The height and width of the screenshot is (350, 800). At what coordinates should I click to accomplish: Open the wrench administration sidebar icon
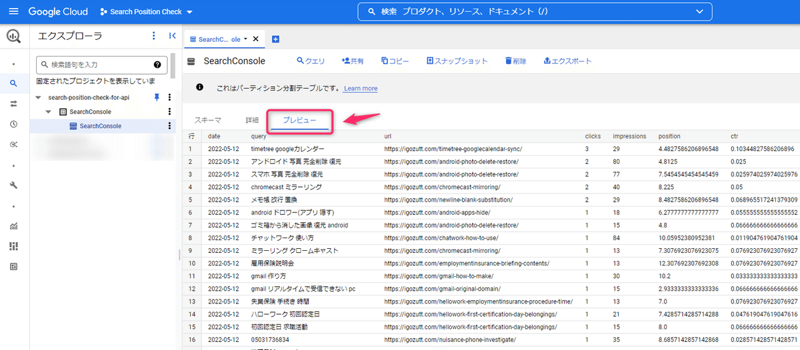[x=13, y=185]
